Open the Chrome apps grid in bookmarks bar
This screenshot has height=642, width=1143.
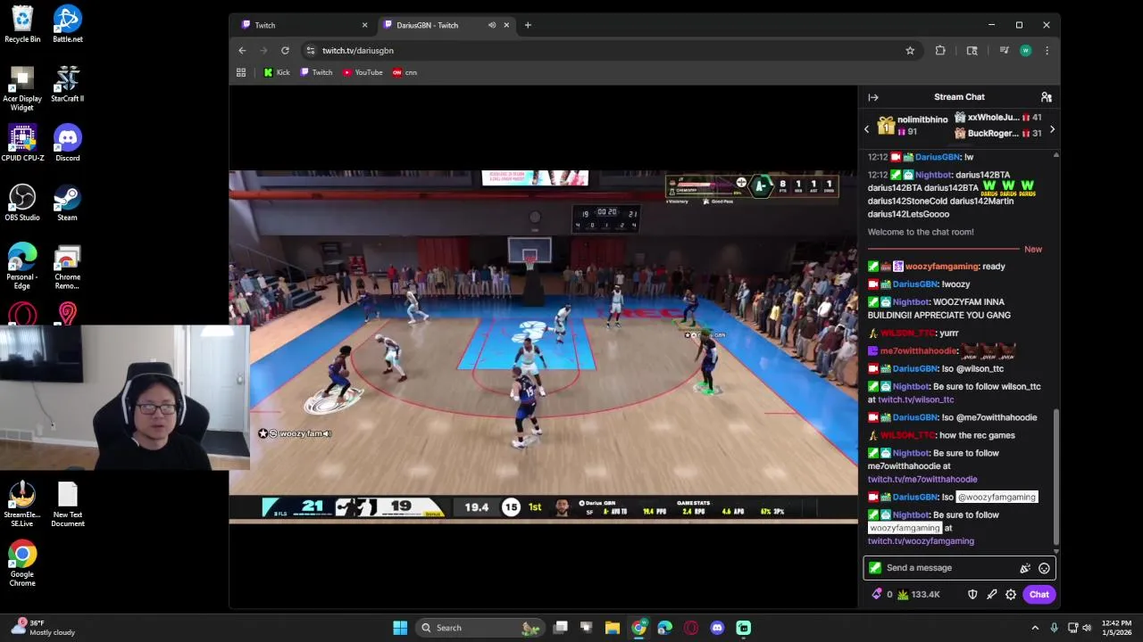click(241, 72)
